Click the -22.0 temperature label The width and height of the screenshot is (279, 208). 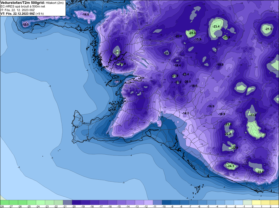(x=260, y=172)
